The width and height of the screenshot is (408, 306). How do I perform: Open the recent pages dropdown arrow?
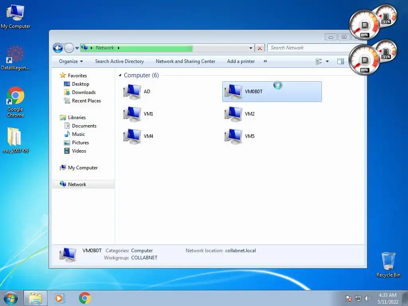pyautogui.click(x=77, y=48)
